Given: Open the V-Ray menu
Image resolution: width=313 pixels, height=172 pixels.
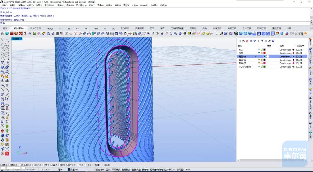Looking at the screenshot, I should coord(135,5).
